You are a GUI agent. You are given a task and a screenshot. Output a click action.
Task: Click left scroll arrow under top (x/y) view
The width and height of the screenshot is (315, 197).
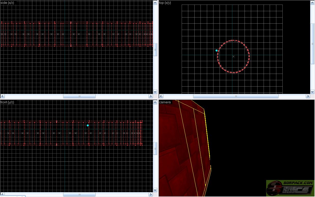coord(161,96)
